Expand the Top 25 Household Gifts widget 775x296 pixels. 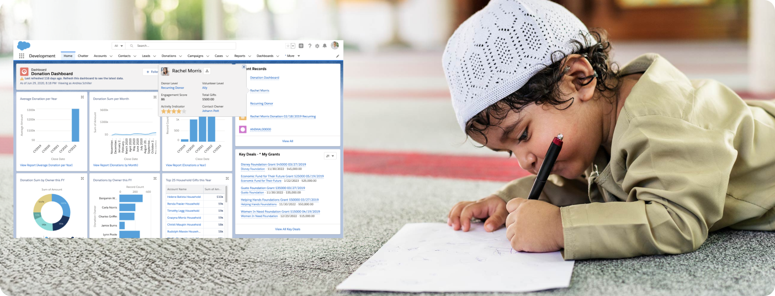coord(227,178)
